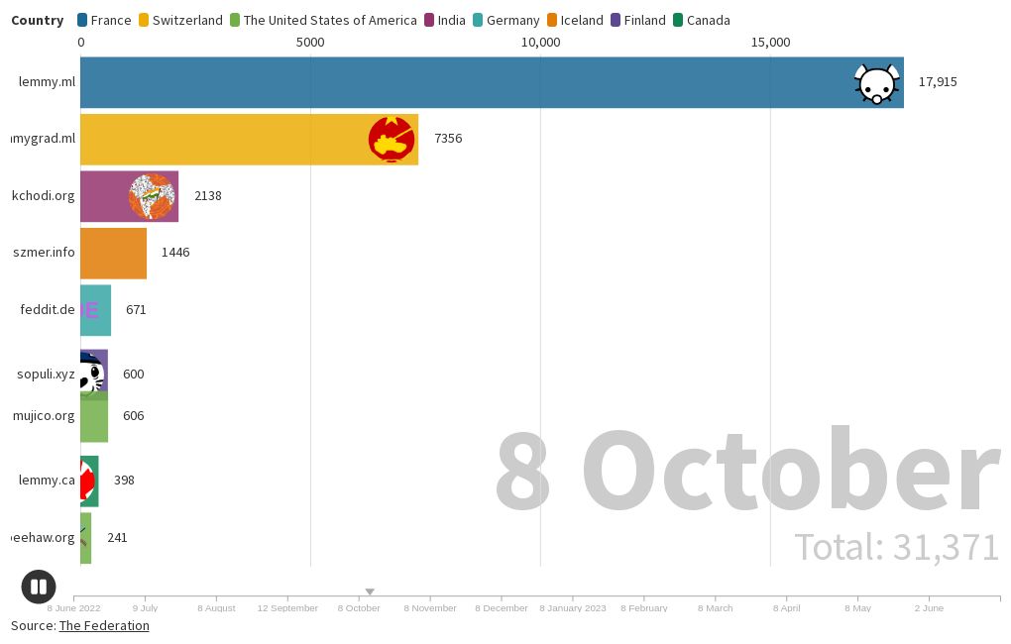Image resolution: width=1011 pixels, height=644 pixels.
Task: Click the kchodi.org row label
Action: click(x=44, y=195)
